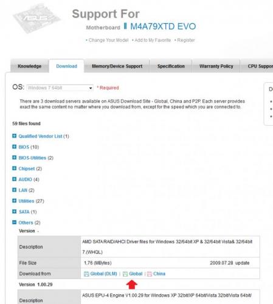Viewport: 273px width, 304px height.
Task: Click the Register link
Action: pos(186,40)
